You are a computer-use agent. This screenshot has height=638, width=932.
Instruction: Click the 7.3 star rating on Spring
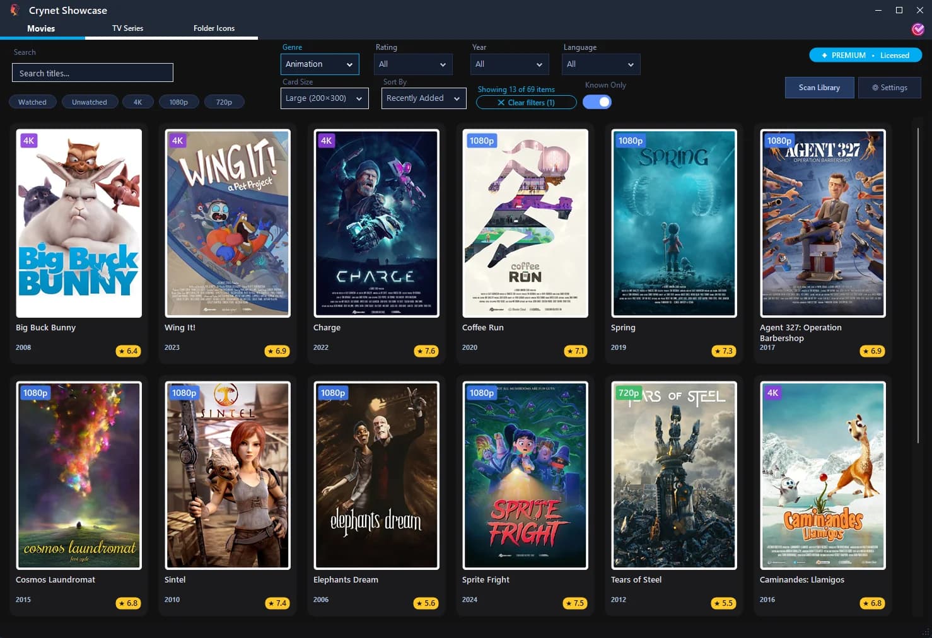(723, 351)
